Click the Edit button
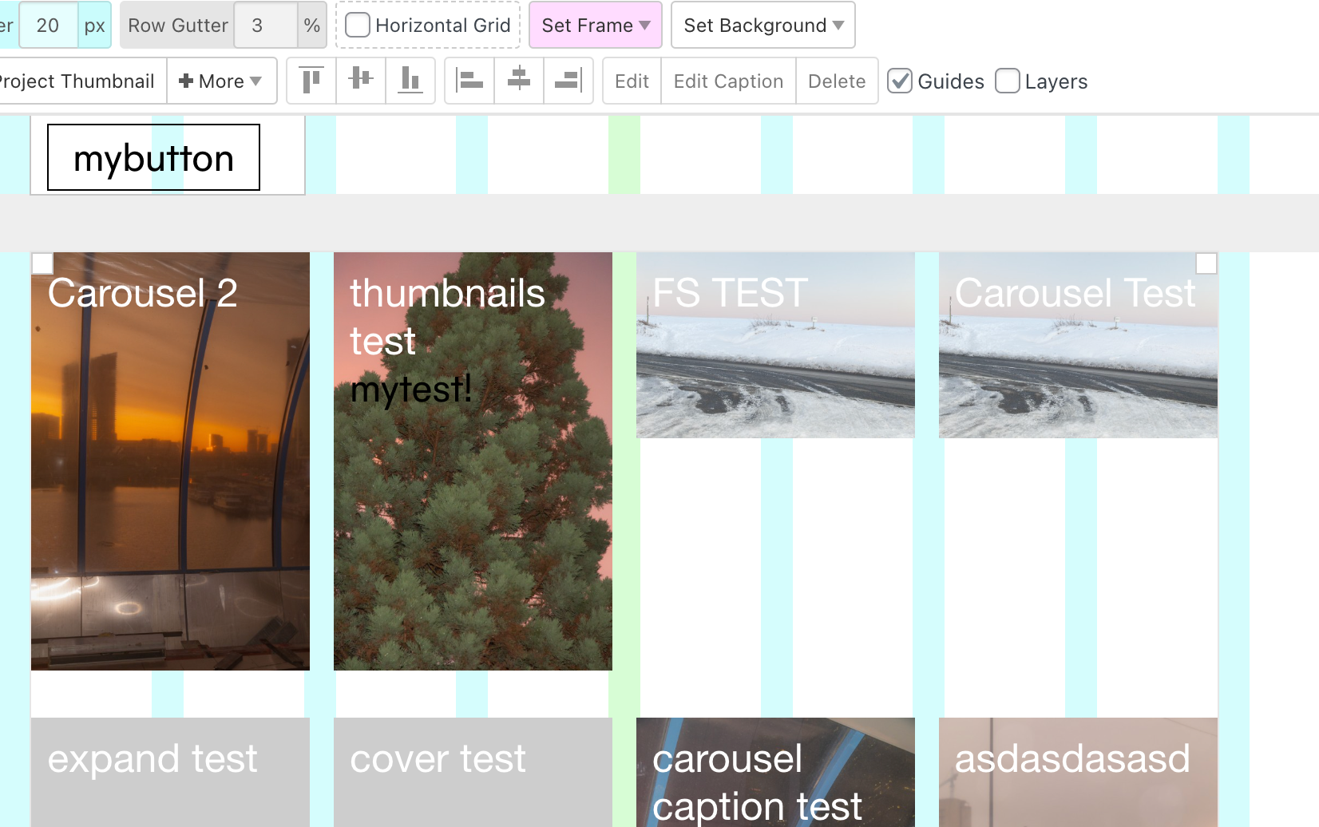The height and width of the screenshot is (827, 1319). tap(631, 81)
